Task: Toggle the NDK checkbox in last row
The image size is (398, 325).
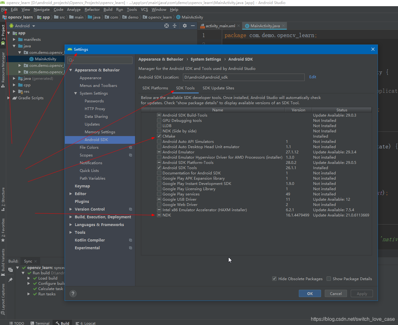Action: click(159, 215)
